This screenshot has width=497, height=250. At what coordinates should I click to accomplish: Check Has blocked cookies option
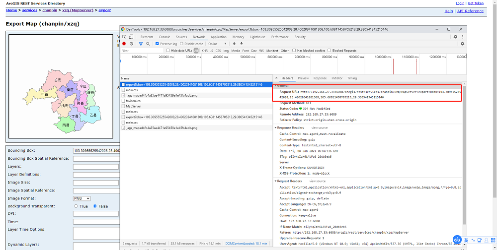click(294, 50)
